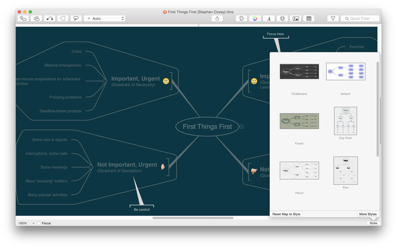Viewport: 397px width, 248px height.
Task: Collapse Important, Urgent subtopics
Action: (105, 81)
